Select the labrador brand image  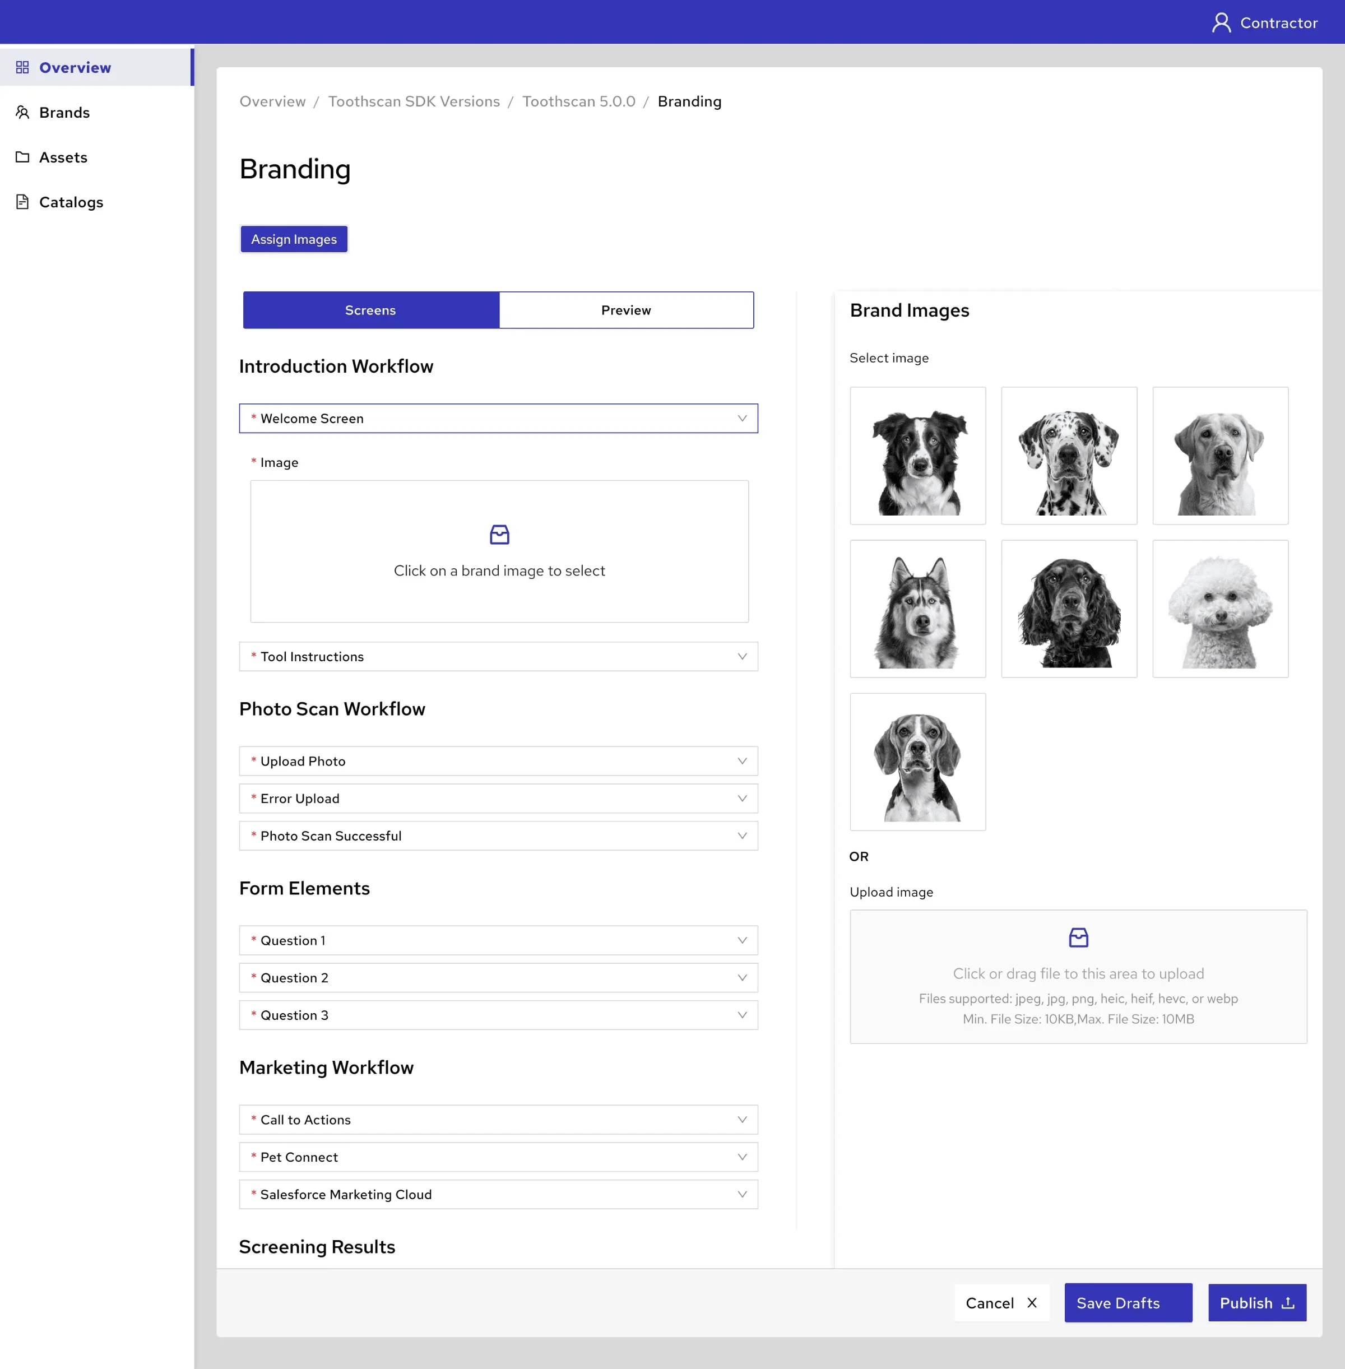(x=1220, y=456)
